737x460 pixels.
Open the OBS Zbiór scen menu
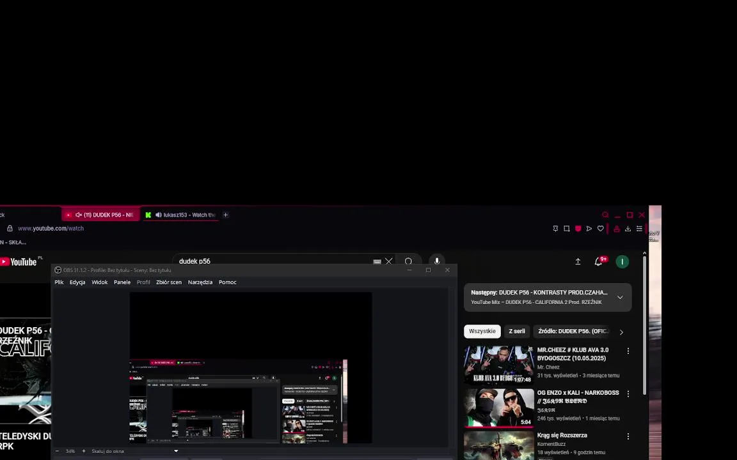click(x=169, y=282)
